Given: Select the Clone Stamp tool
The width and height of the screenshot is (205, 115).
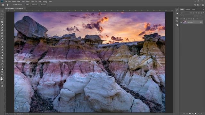Looking at the screenshot, I should click(2, 41).
